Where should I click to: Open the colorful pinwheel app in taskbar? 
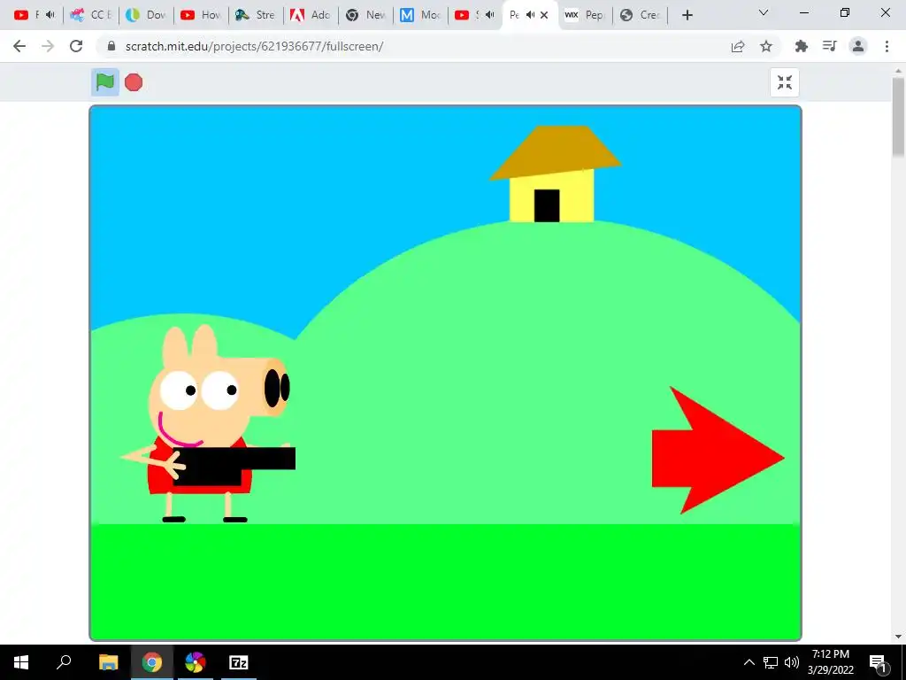196,662
